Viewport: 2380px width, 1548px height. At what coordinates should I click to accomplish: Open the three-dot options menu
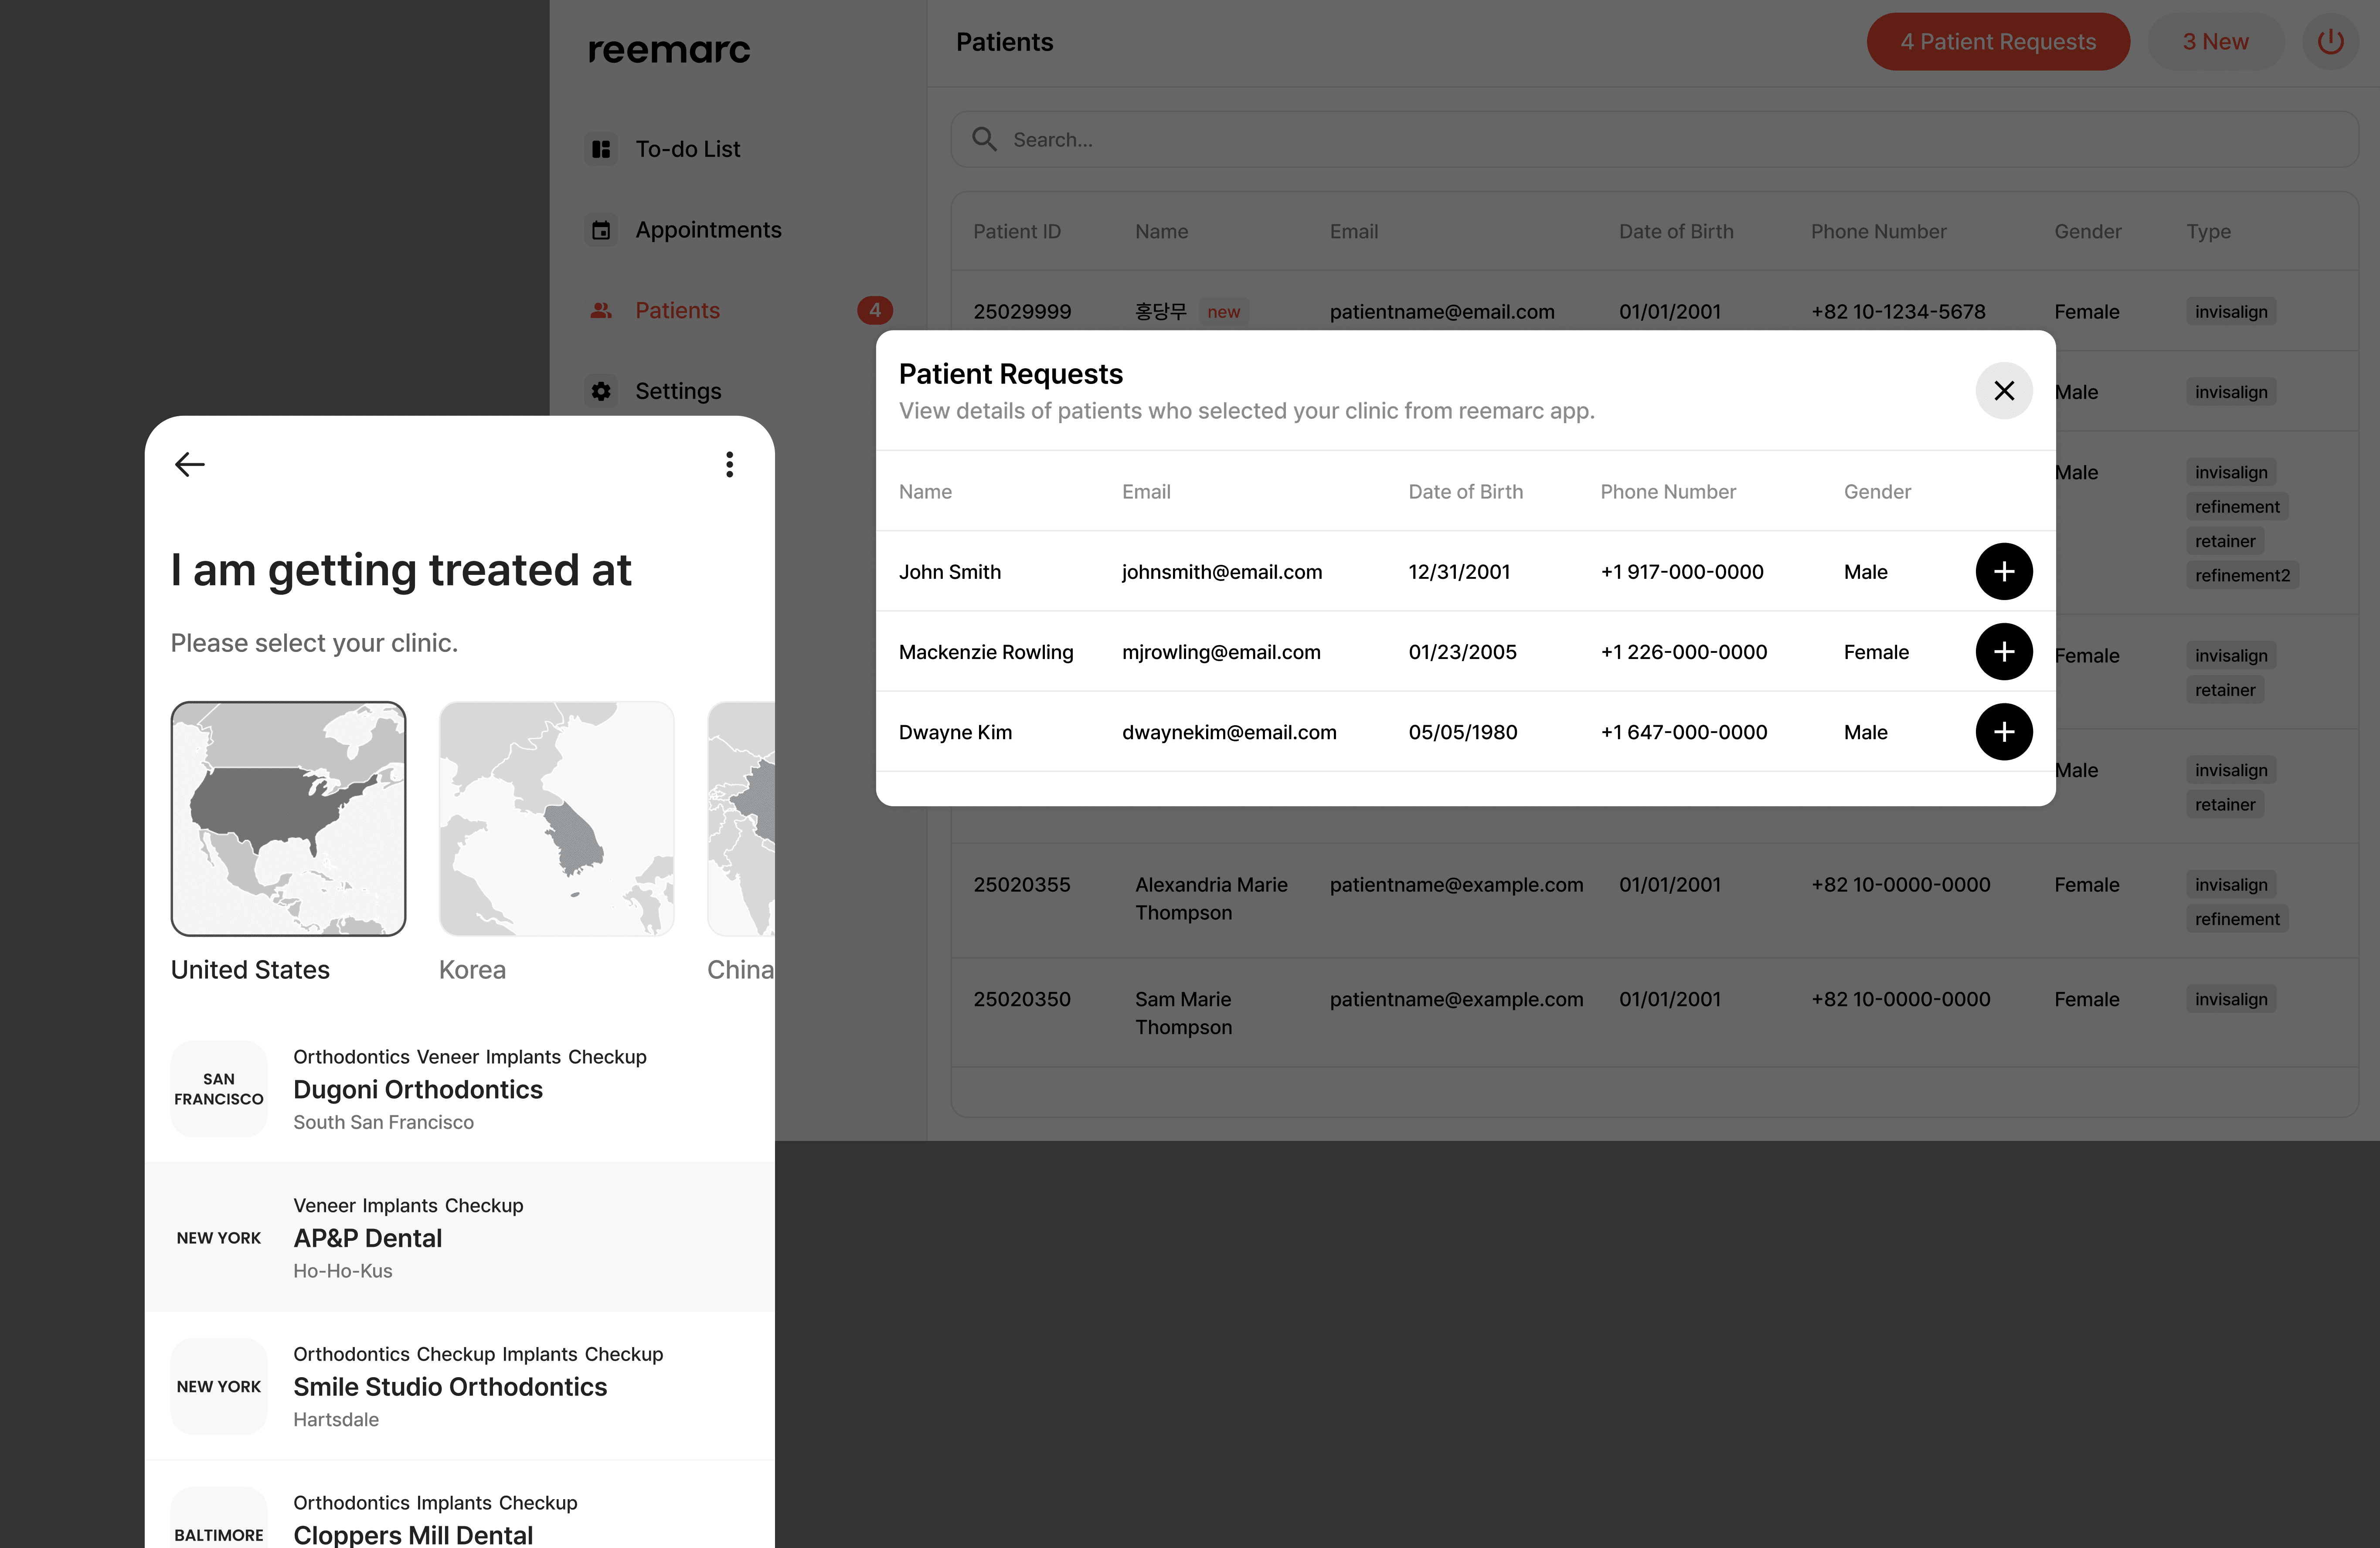coord(729,464)
